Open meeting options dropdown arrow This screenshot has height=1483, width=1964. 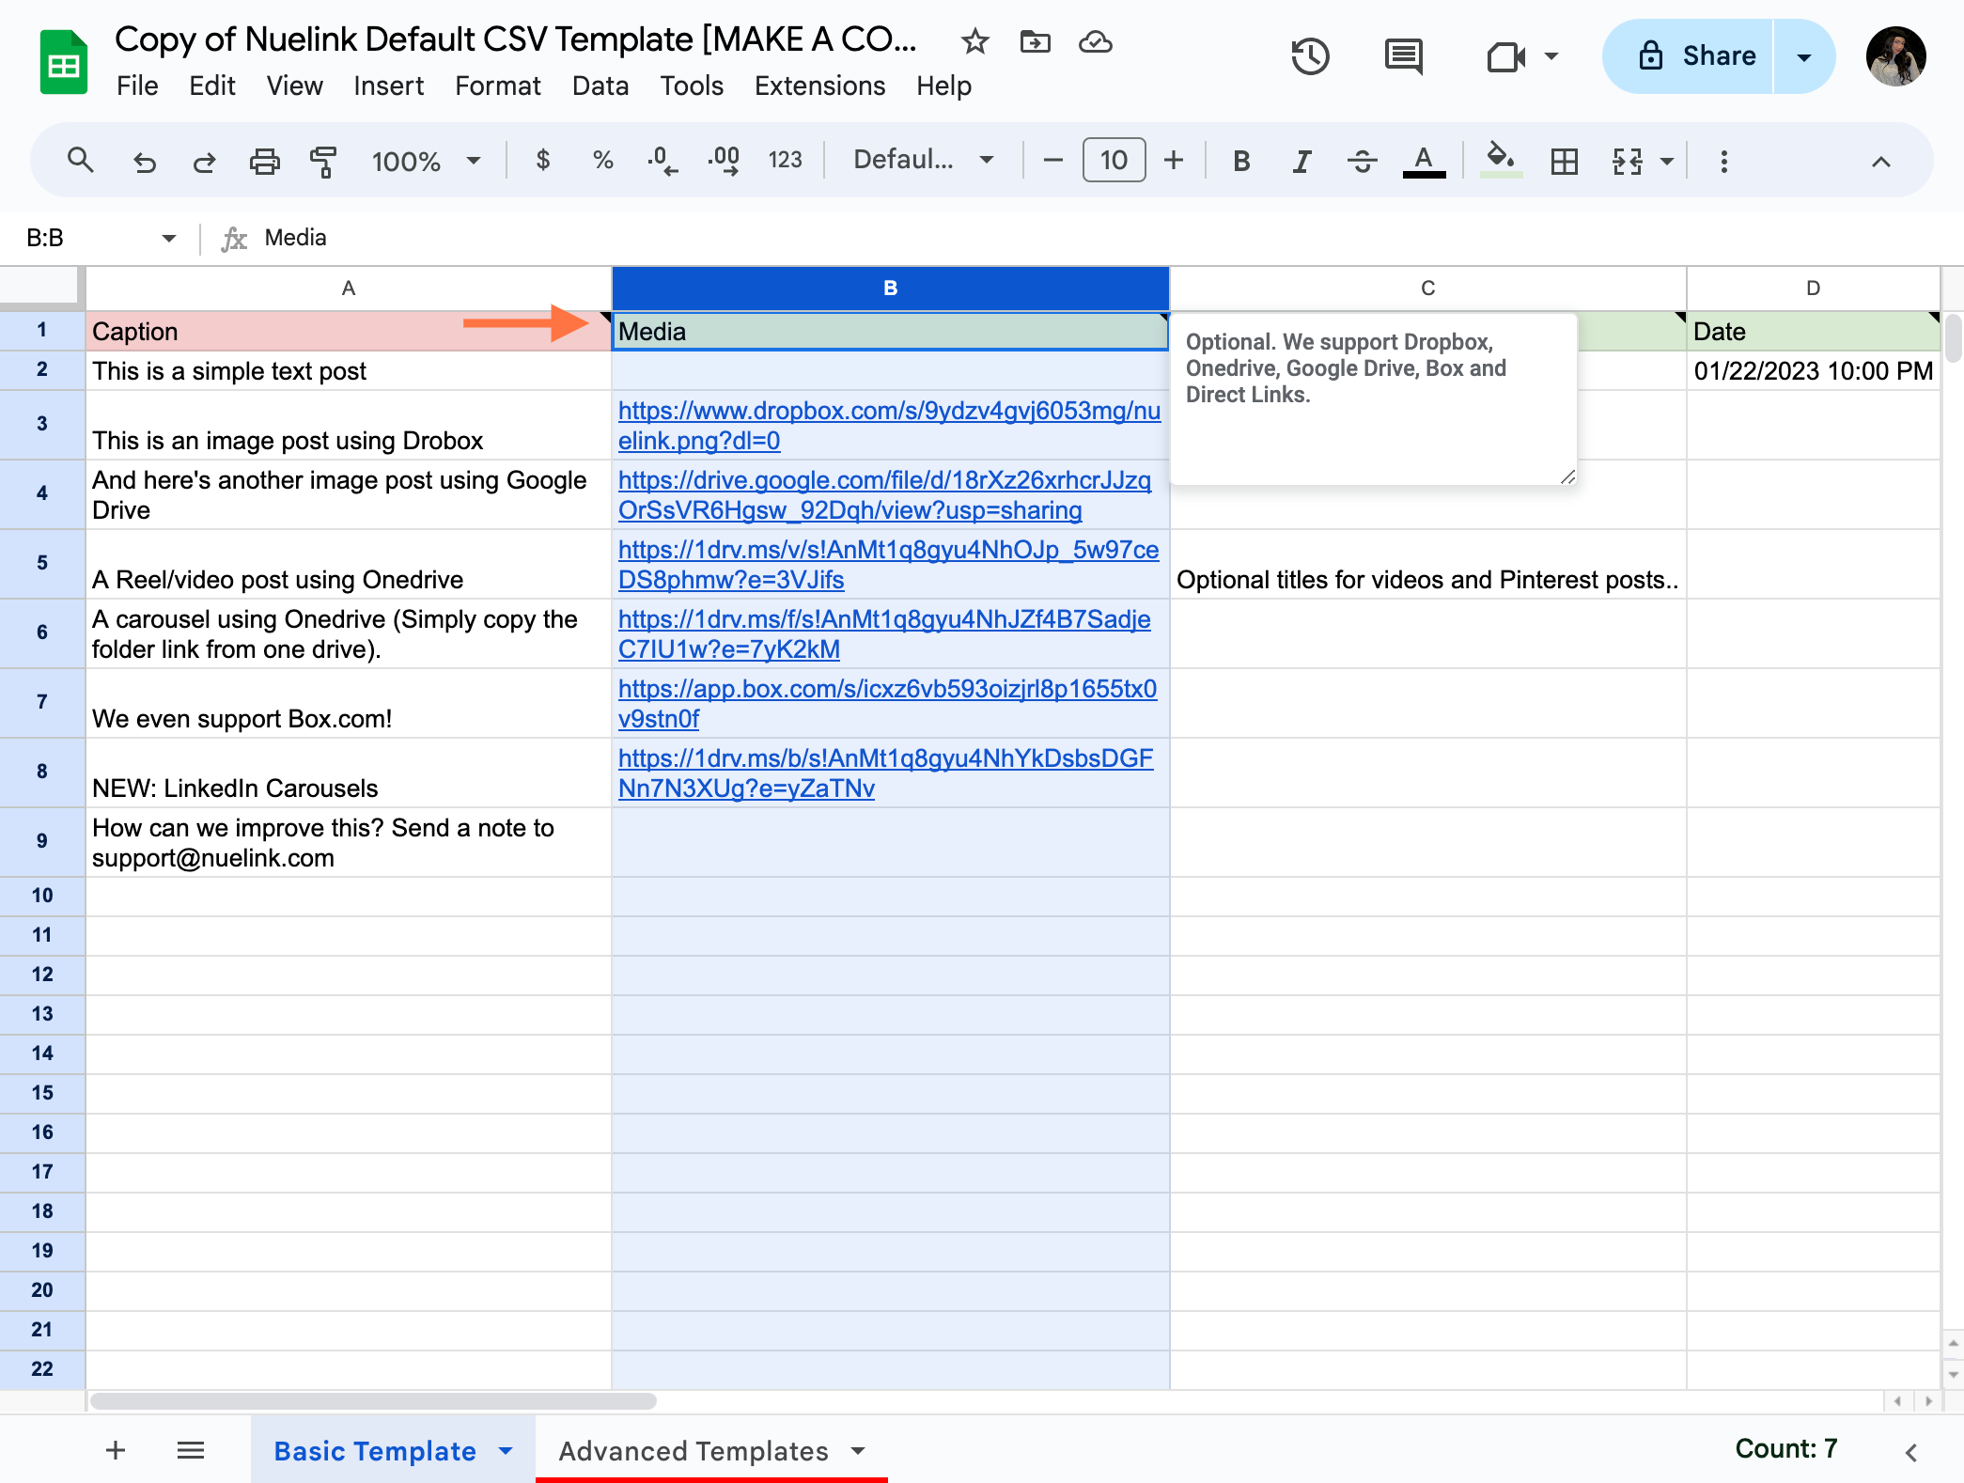click(x=1551, y=56)
